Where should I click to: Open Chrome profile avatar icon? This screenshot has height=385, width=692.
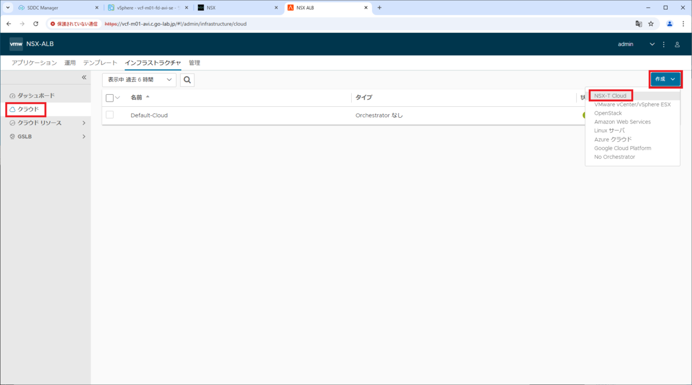click(670, 24)
